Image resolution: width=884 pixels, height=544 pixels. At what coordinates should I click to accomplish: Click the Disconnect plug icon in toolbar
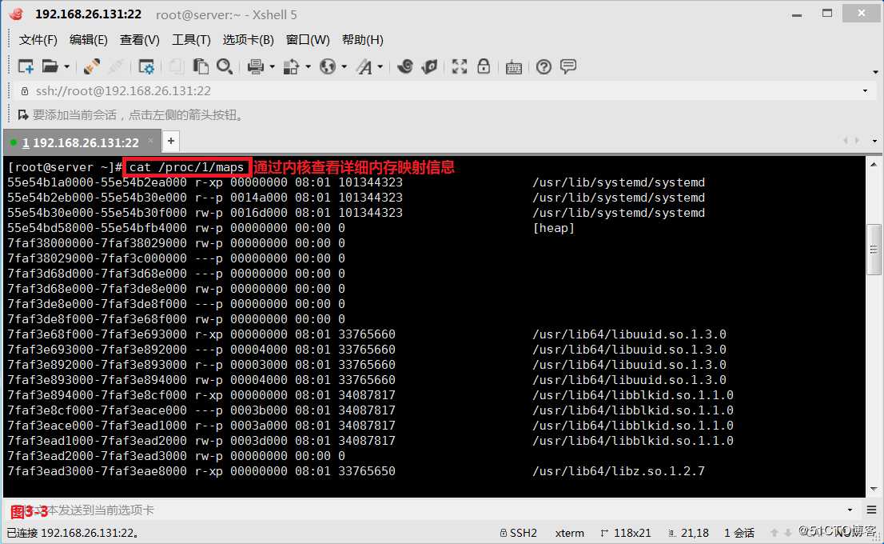click(x=91, y=66)
